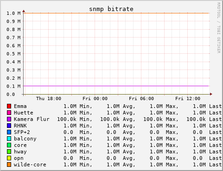Click the Fri 00:00 time axis label
This screenshot has width=223, height=171.
coord(95,99)
